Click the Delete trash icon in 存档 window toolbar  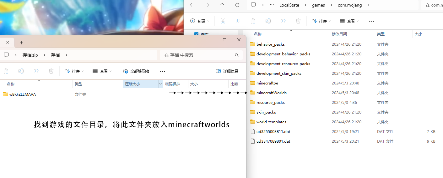51,71
